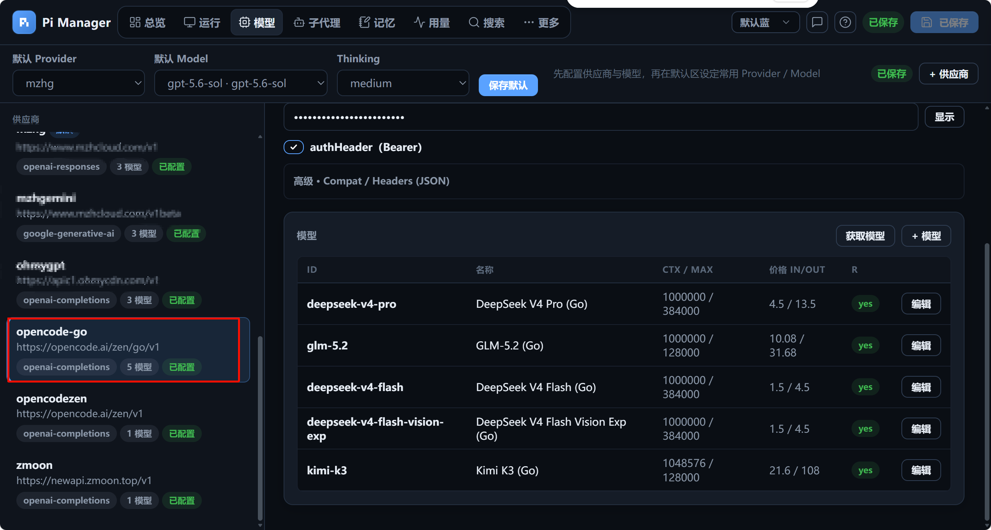Expand 高级 Compat / Headers (JSON) section
991x530 pixels.
[x=624, y=181]
